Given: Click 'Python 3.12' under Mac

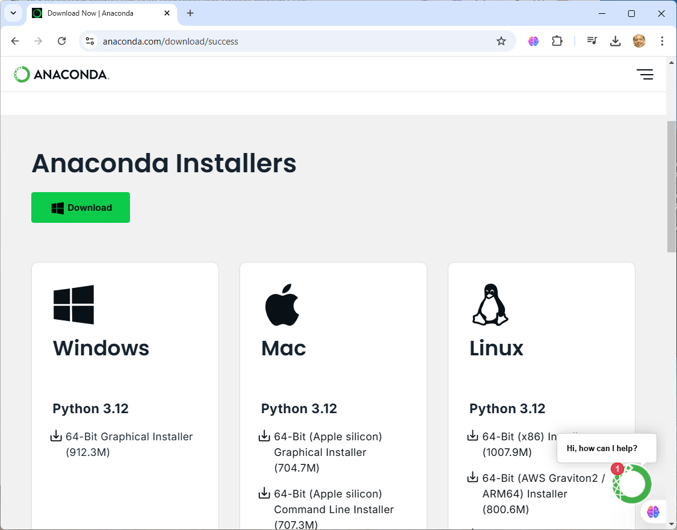Looking at the screenshot, I should [x=298, y=408].
